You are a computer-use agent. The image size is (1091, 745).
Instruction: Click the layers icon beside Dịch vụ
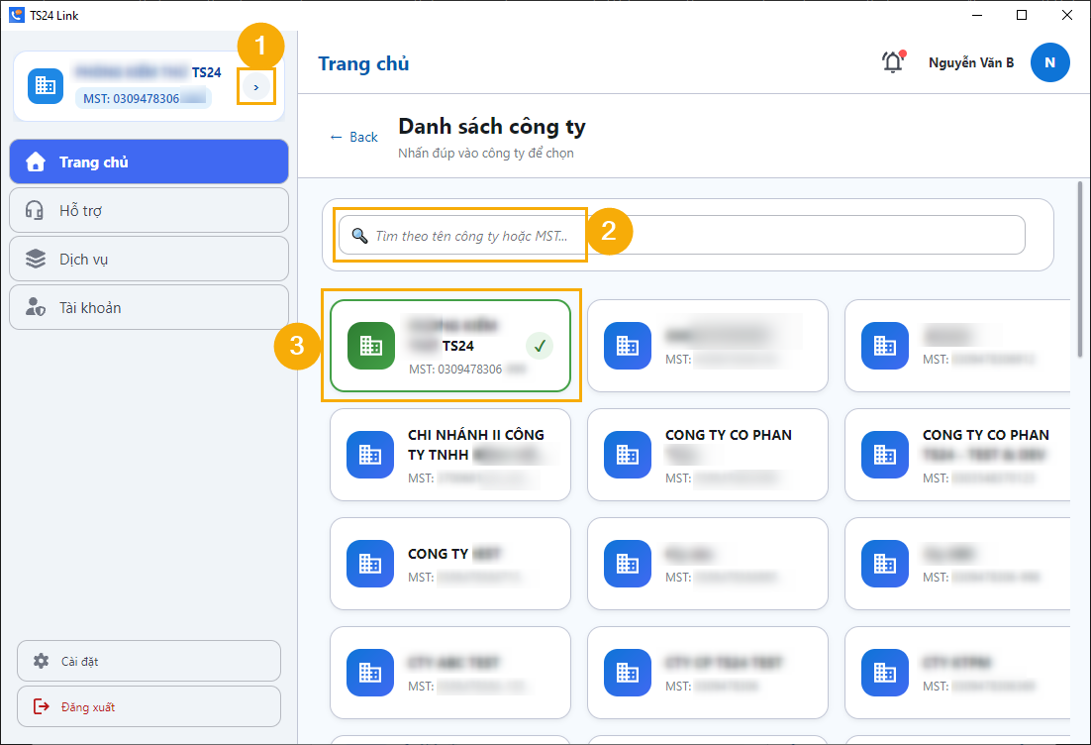pos(36,259)
